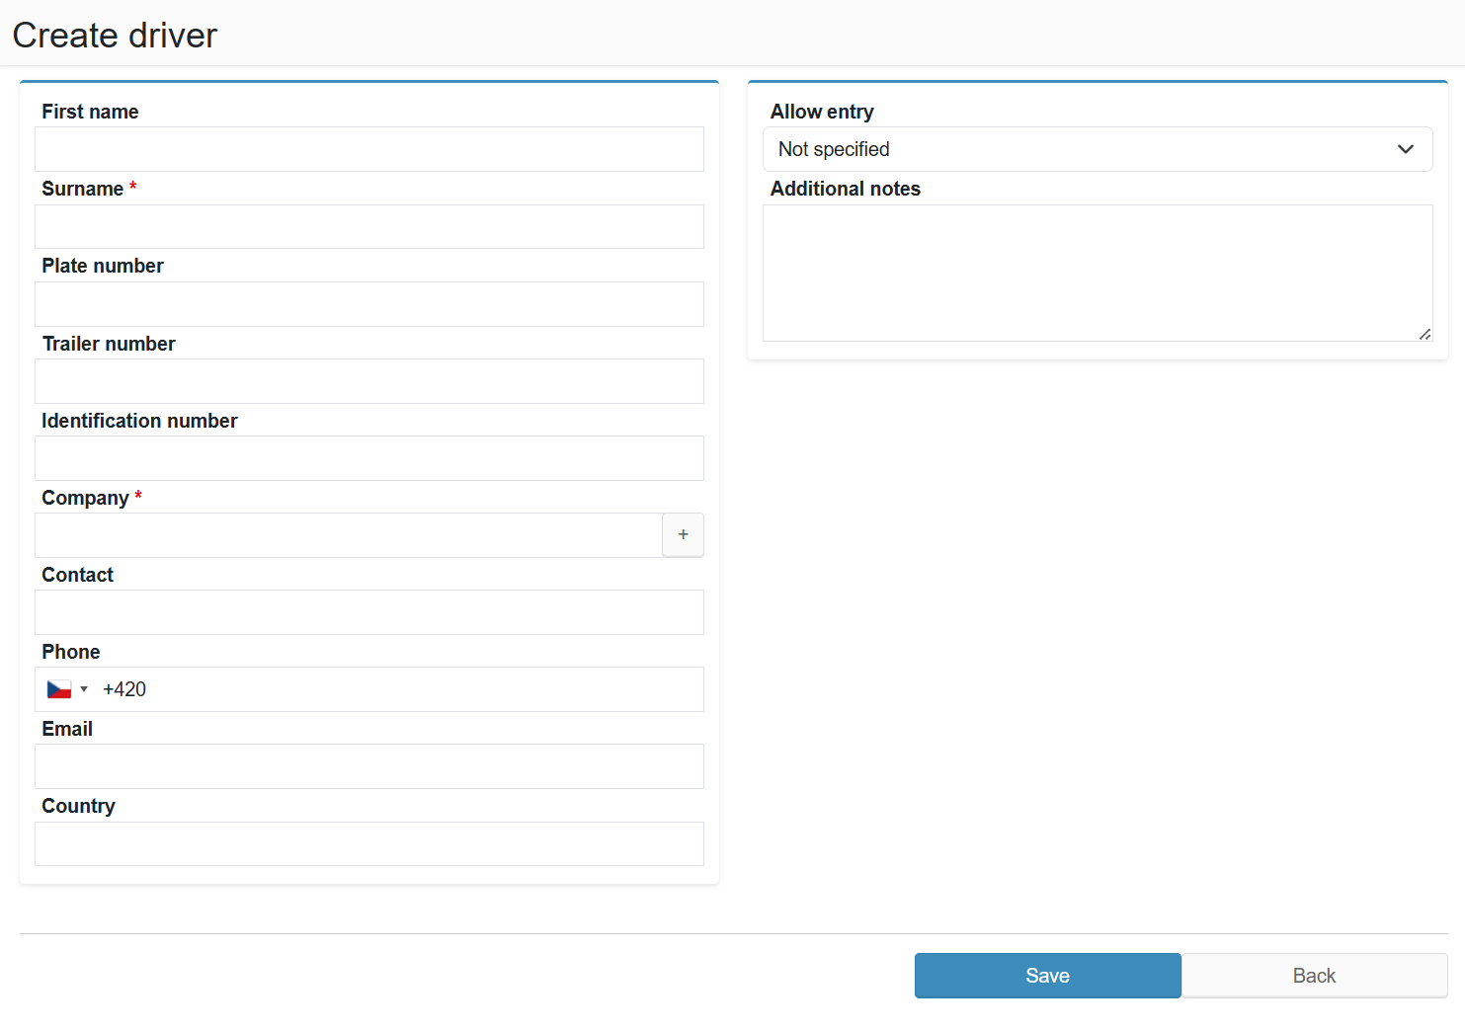Click inside the Company input field
Image resolution: width=1465 pixels, height=1032 pixels.
(348, 535)
